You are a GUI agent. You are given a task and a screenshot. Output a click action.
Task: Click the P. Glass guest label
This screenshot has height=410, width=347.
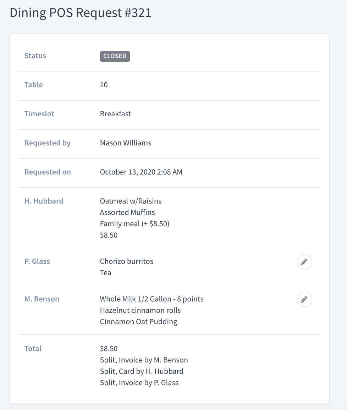click(37, 261)
